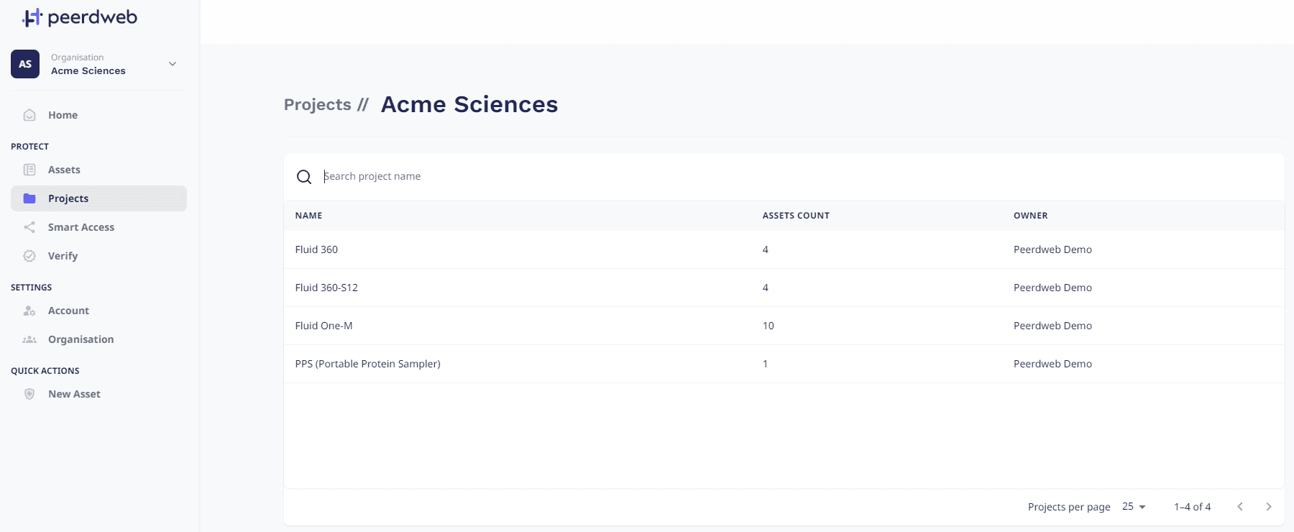Viewport: 1294px width, 532px height.
Task: Sort by OWNER column header
Action: pos(1031,216)
